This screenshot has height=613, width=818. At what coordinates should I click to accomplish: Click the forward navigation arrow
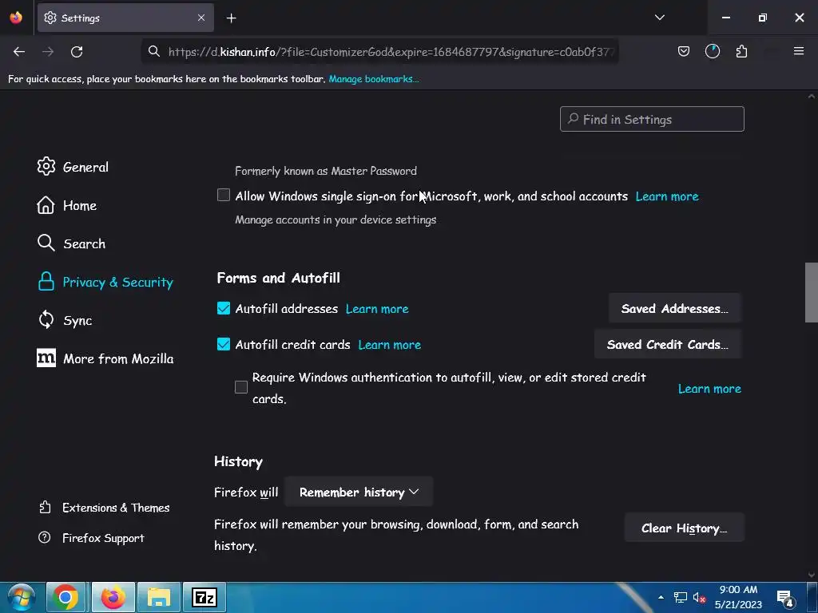48,52
